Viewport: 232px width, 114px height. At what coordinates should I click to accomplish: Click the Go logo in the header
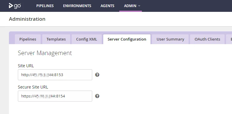(15, 6)
